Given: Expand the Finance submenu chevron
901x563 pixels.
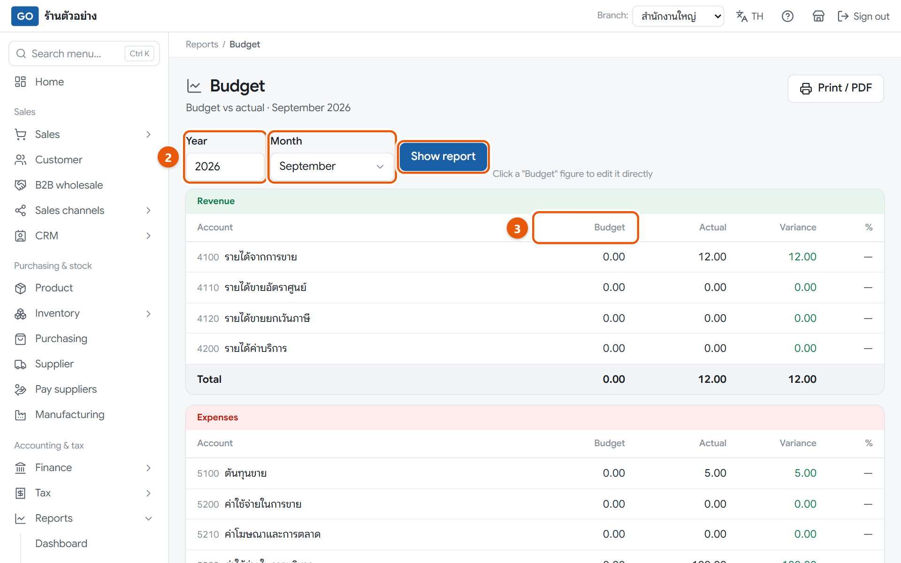Looking at the screenshot, I should 148,468.
